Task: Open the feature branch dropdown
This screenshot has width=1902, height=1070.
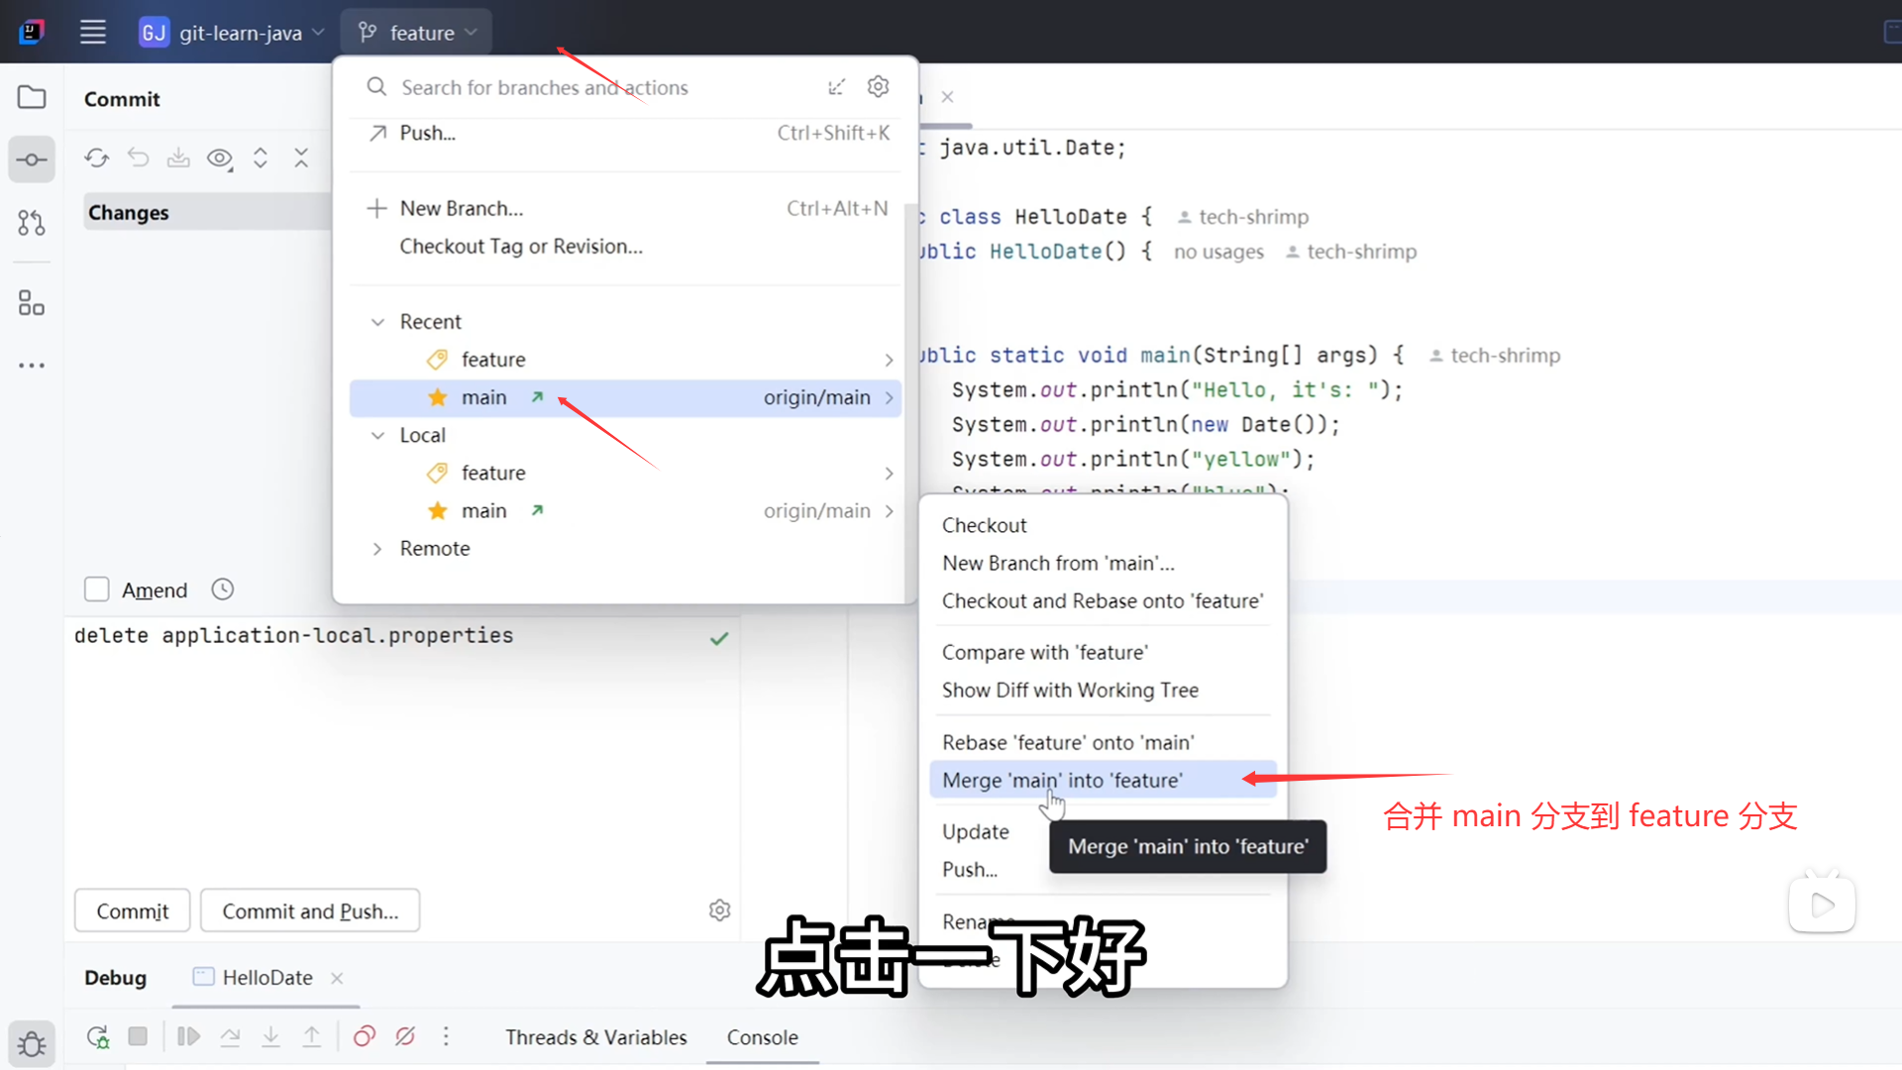Action: pyautogui.click(x=416, y=33)
